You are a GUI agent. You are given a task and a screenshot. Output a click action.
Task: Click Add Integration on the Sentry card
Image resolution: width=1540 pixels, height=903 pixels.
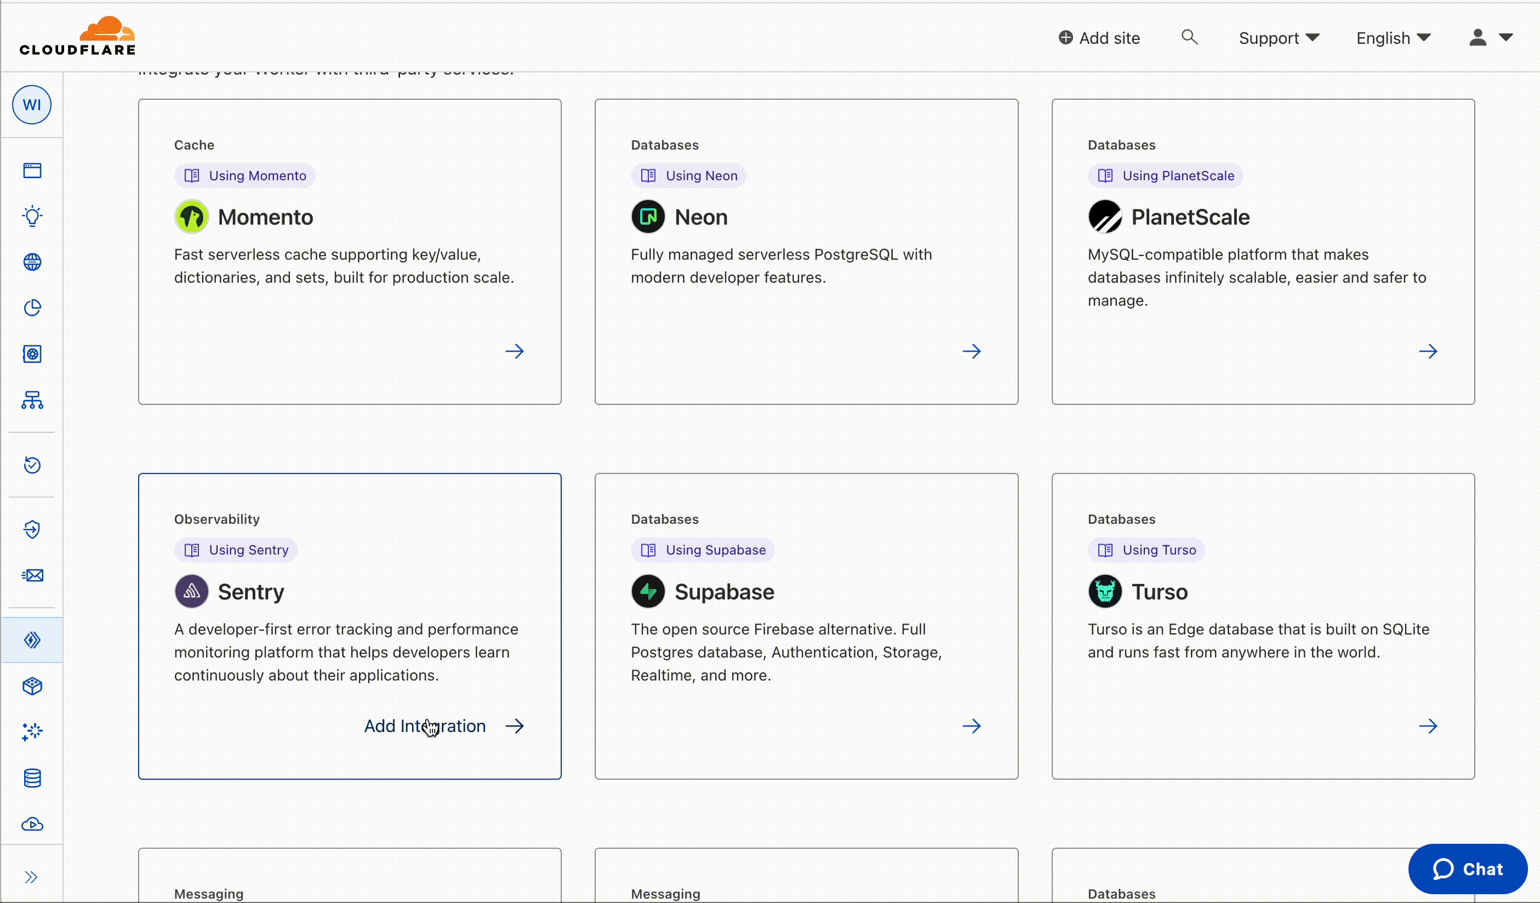[425, 726]
